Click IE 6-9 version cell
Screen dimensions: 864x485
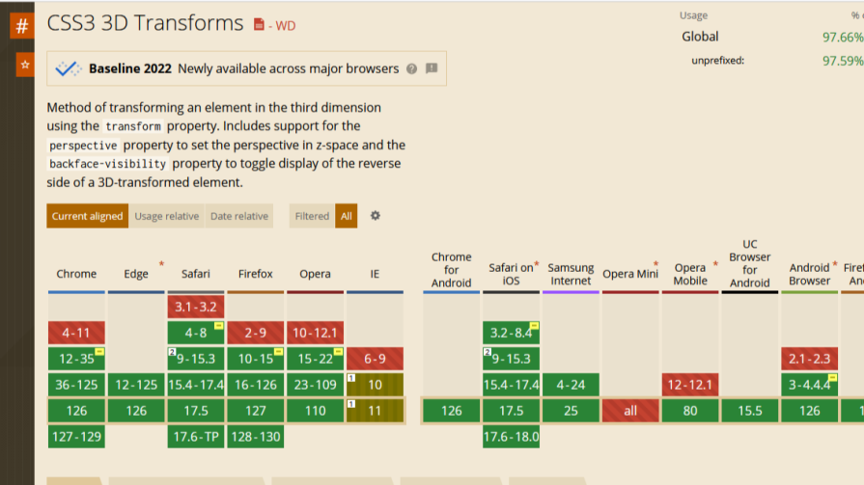click(375, 359)
